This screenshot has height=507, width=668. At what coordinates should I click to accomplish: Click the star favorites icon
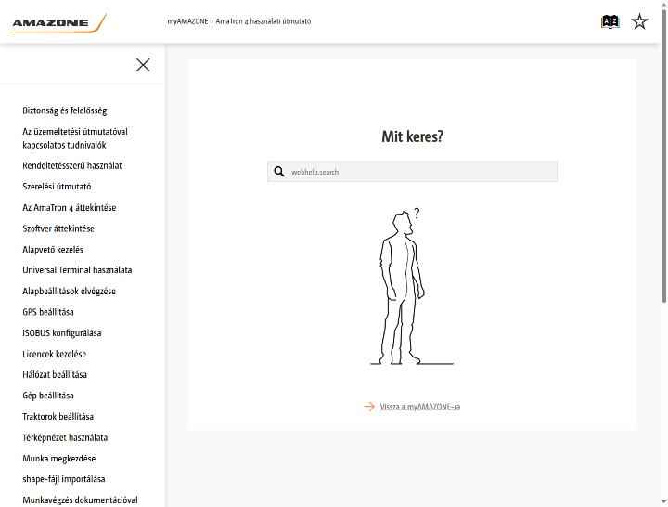[639, 21]
